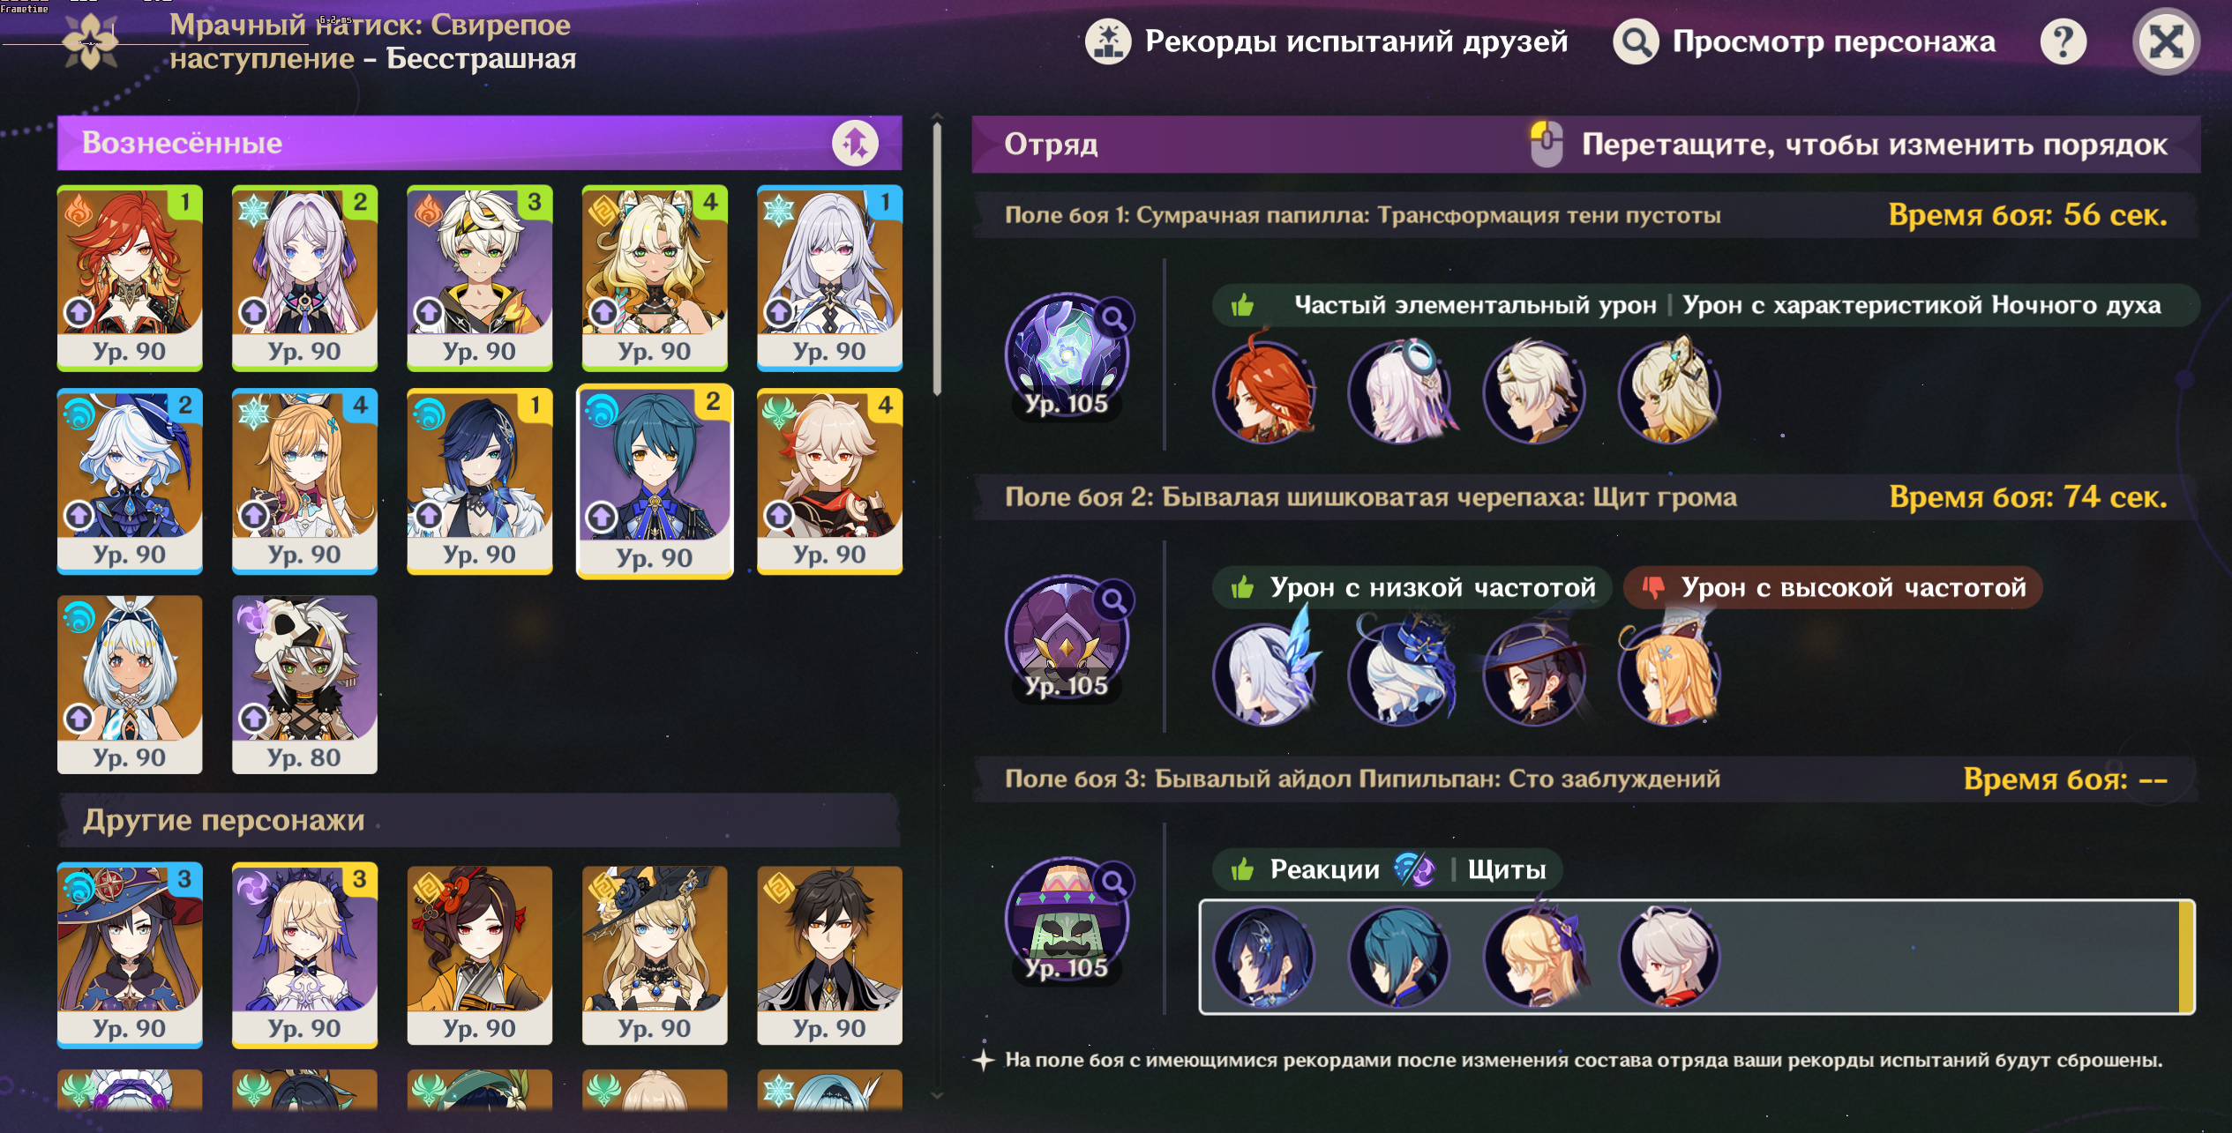Collapse the Вознесённые section header
The height and width of the screenshot is (1133, 2232).
click(x=479, y=143)
